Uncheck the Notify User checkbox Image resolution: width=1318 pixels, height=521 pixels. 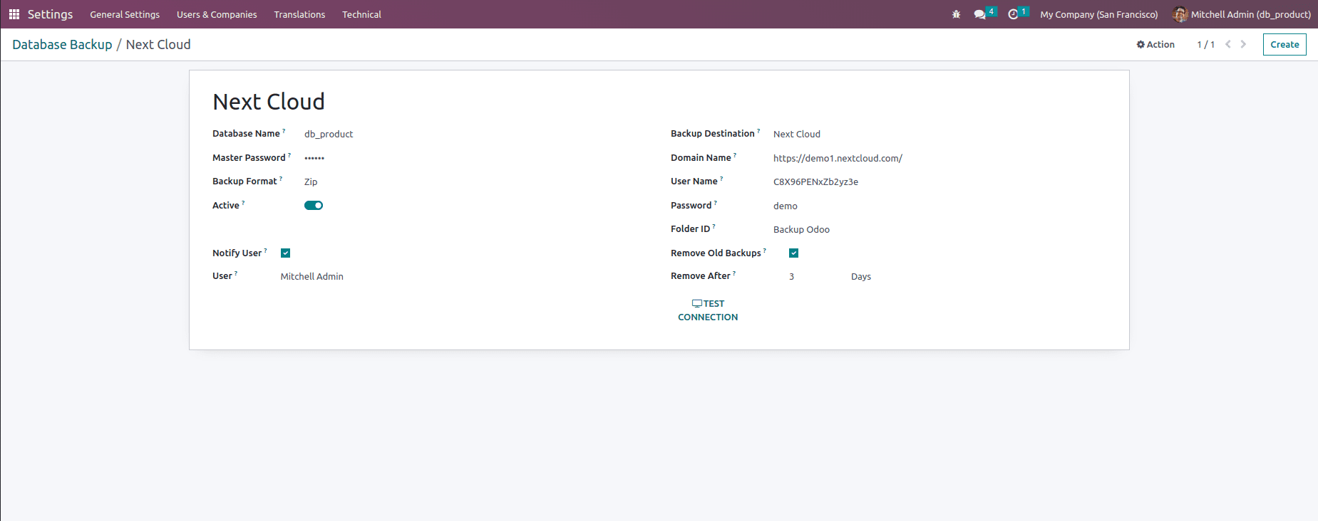pos(285,253)
